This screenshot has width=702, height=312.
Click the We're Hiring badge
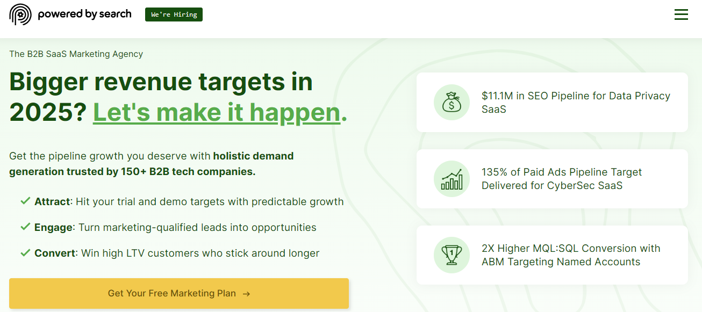[174, 14]
